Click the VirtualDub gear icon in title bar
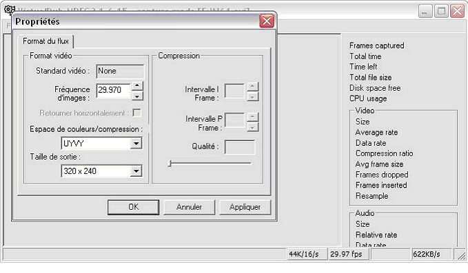468x273 pixels. tap(9, 10)
